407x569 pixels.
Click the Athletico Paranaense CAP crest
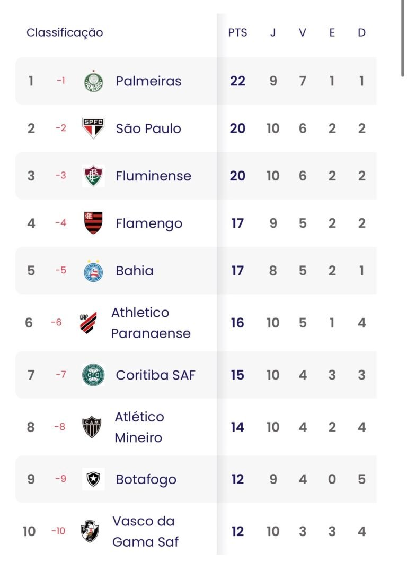pyautogui.click(x=89, y=322)
